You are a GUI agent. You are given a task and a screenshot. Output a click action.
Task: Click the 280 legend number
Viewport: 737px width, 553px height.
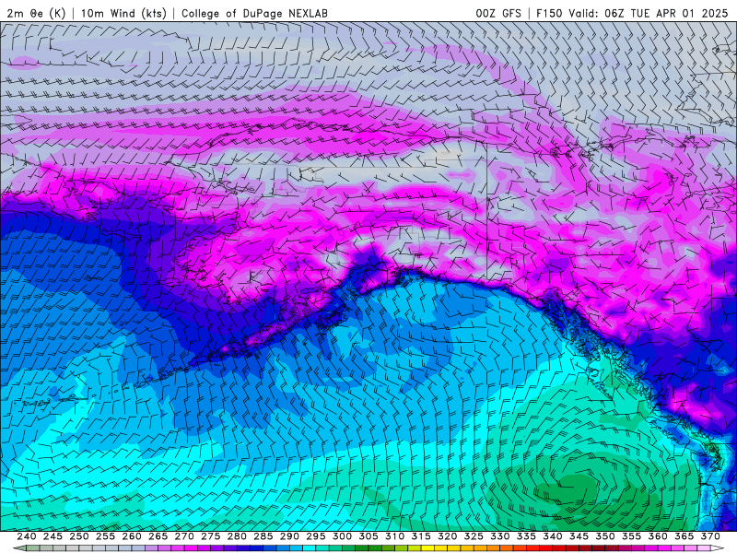point(237,536)
